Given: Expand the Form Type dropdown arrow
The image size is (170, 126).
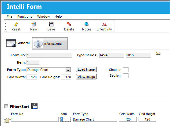Looking at the screenshot, I should 68,70.
